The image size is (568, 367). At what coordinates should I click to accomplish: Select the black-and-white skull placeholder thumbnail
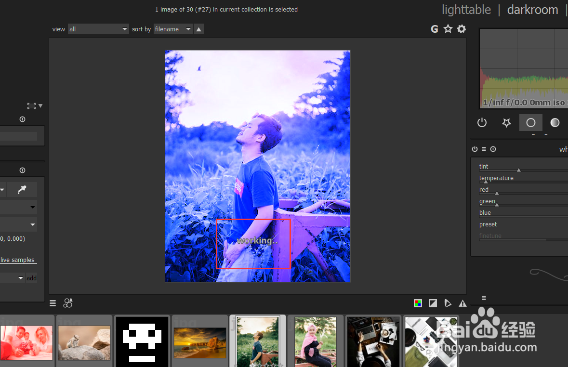(142, 341)
